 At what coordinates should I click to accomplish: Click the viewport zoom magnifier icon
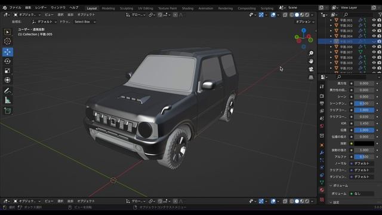311,53
